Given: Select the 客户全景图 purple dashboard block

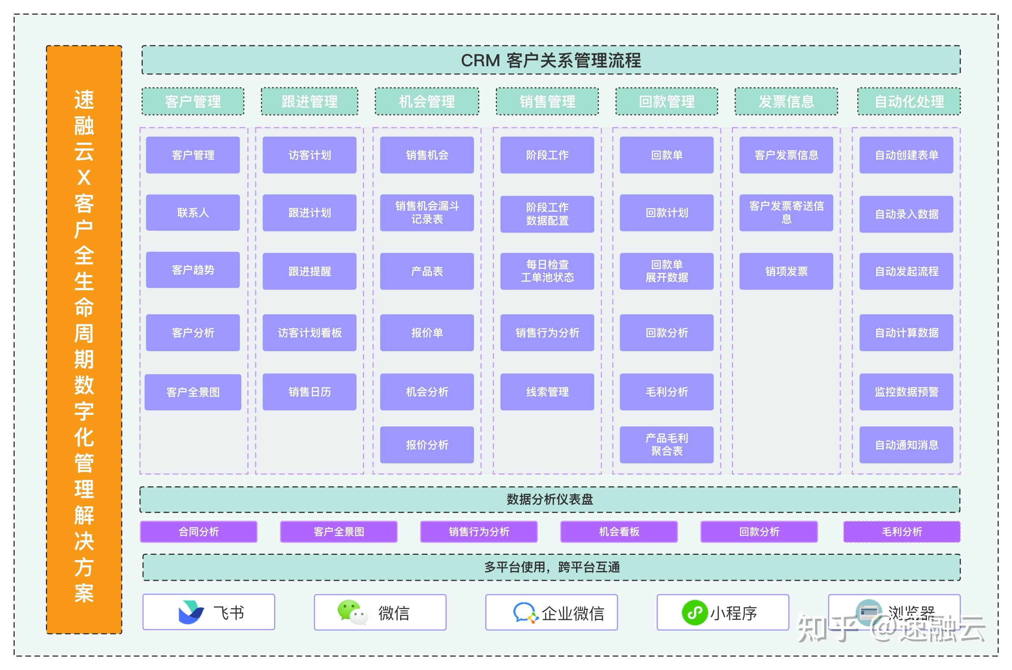Looking at the screenshot, I should pos(342,532).
